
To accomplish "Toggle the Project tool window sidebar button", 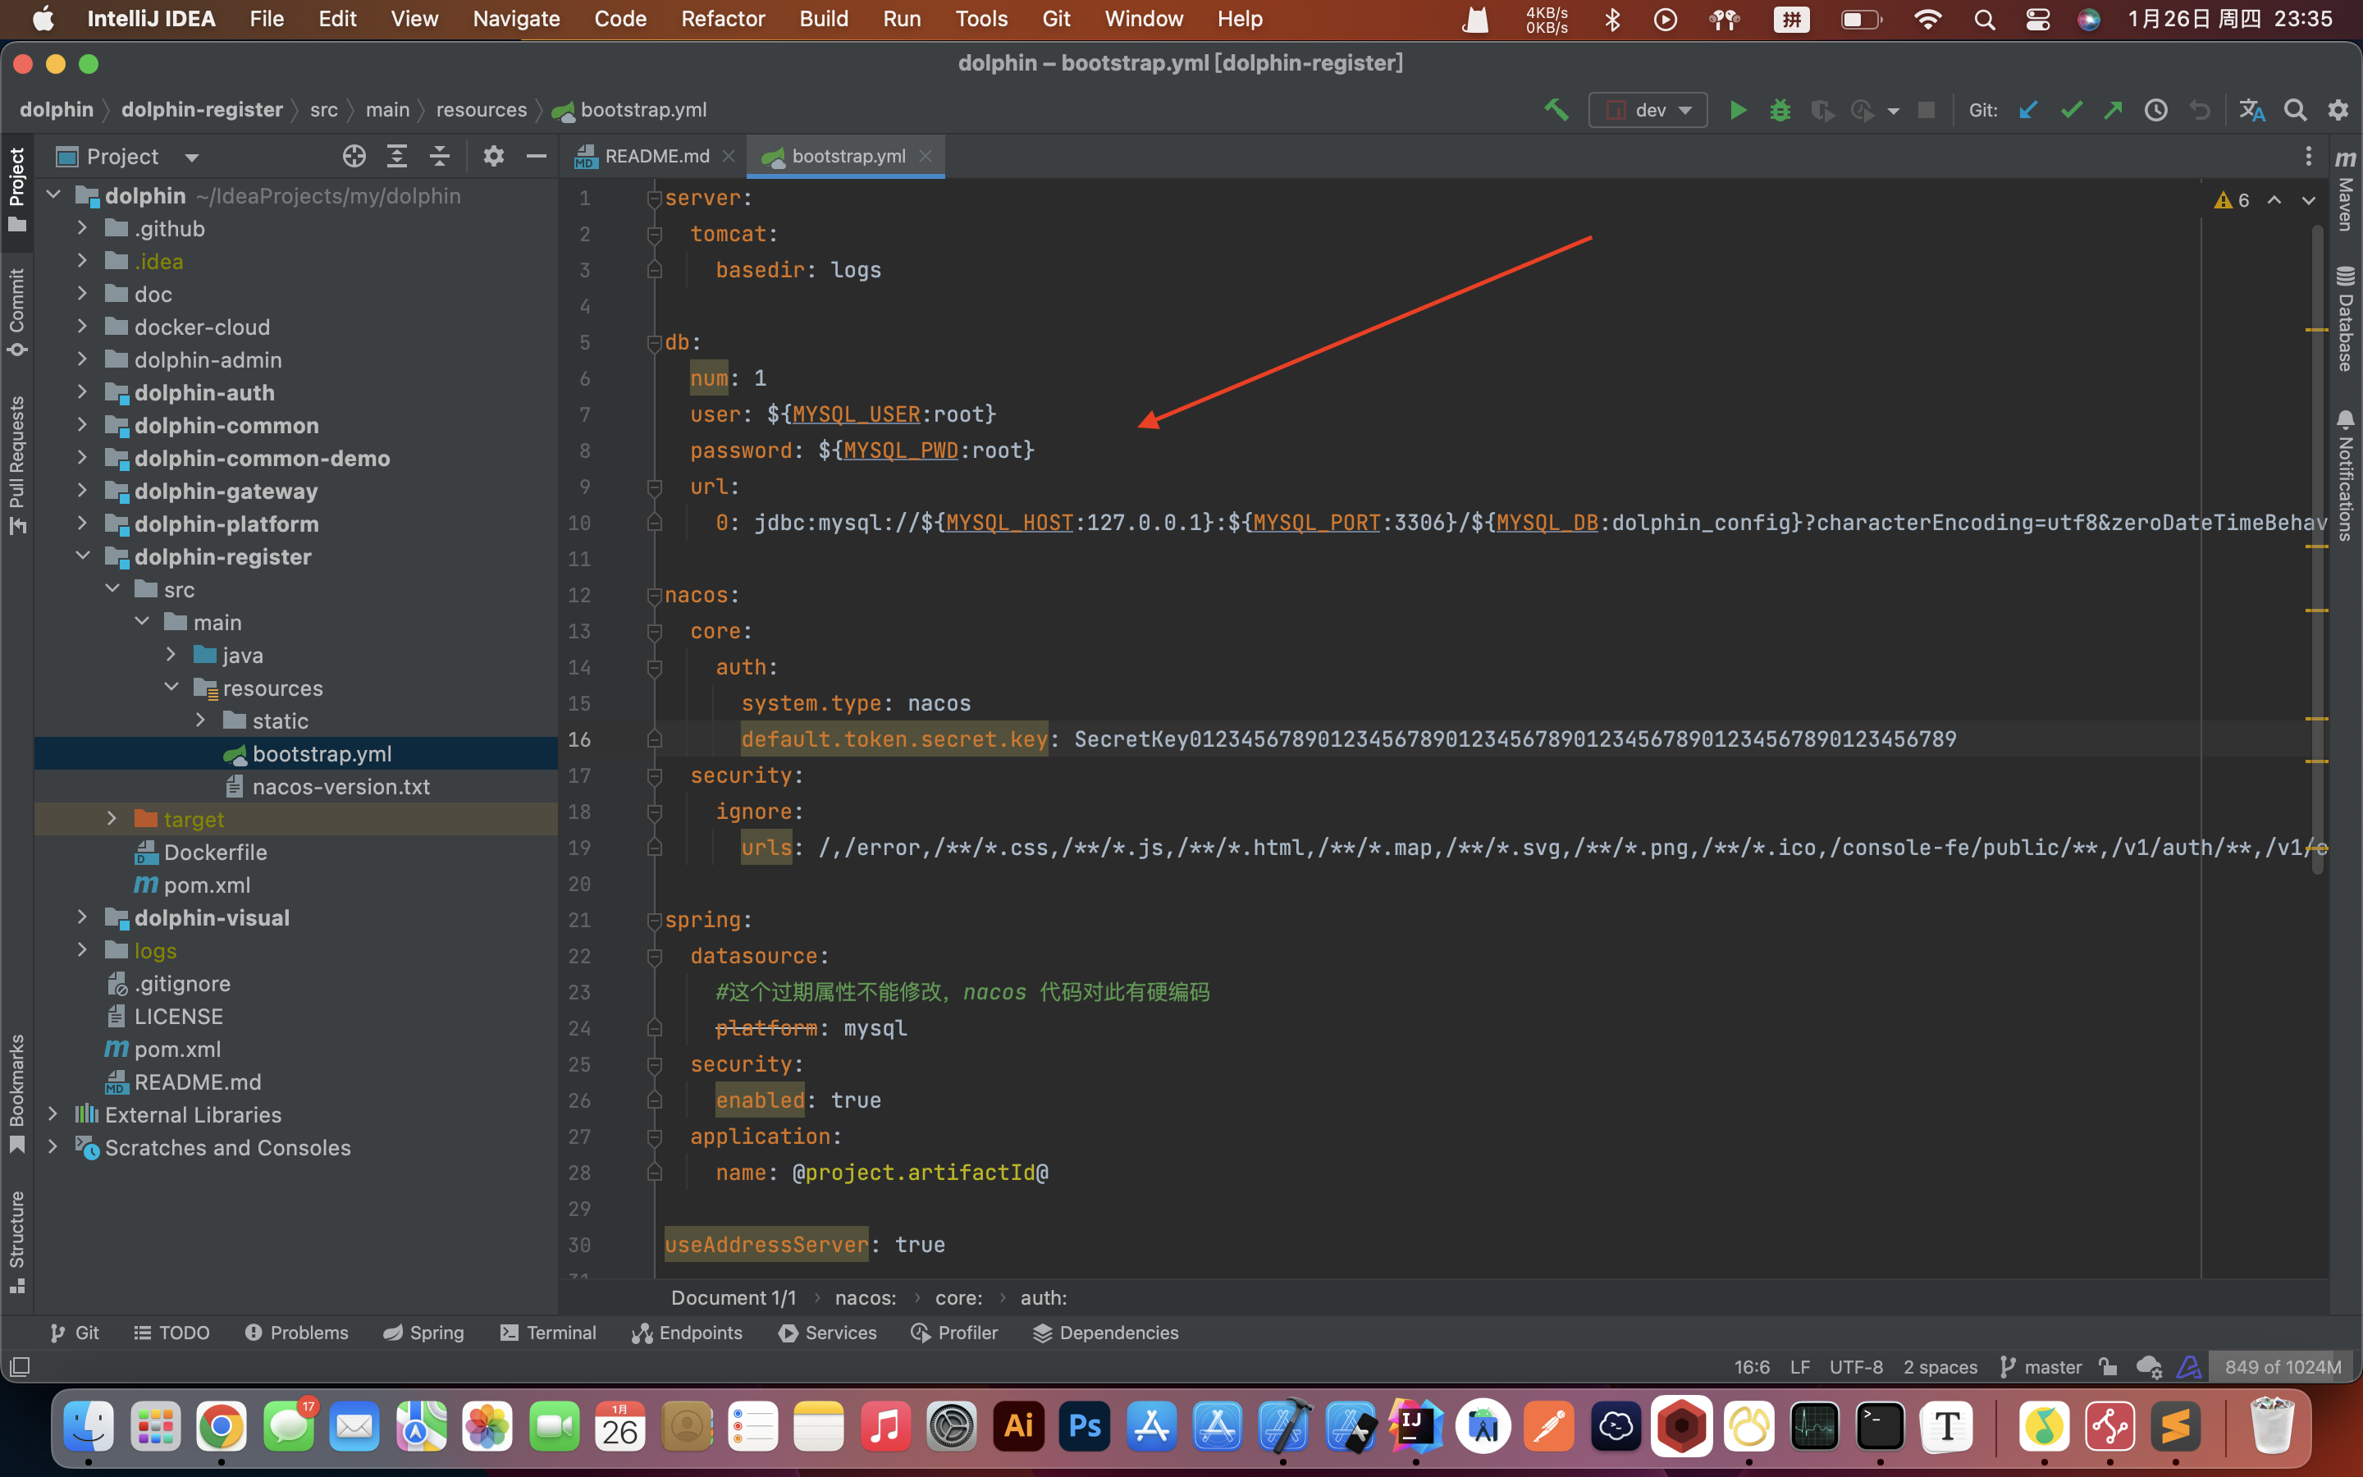I will coord(16,189).
